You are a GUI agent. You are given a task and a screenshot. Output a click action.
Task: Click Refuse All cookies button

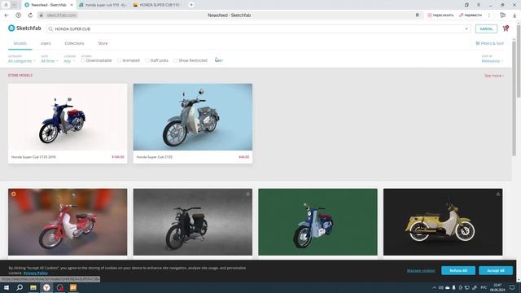(x=458, y=270)
